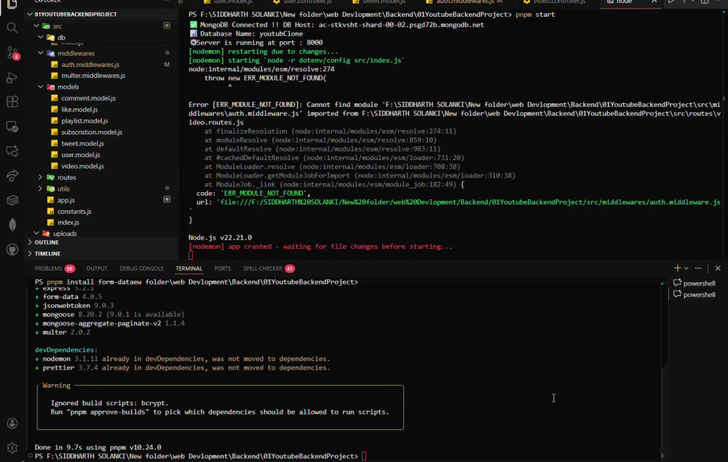The image size is (728, 462).
Task: Open like.model.js file
Action: click(79, 109)
